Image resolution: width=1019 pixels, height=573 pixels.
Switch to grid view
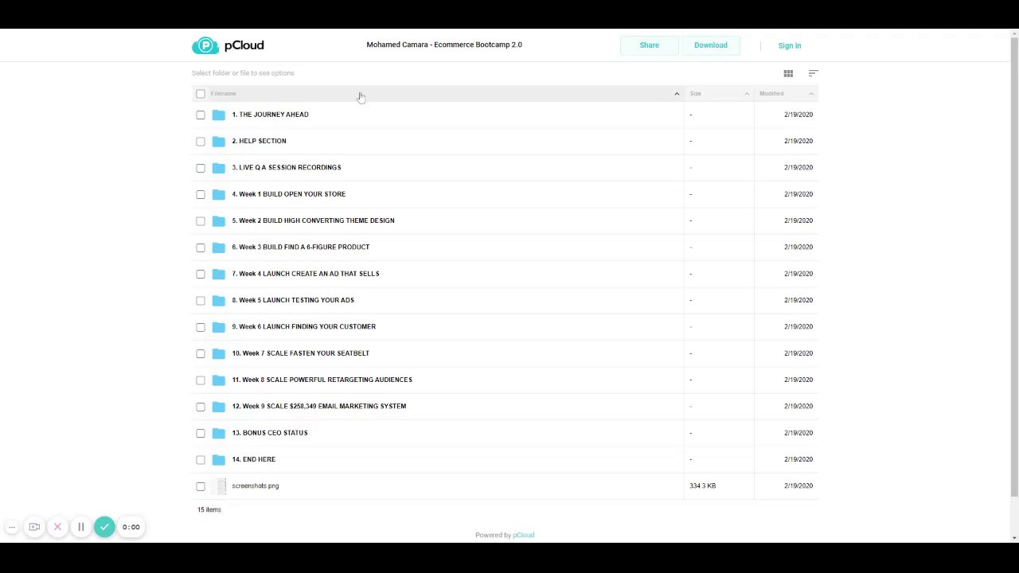point(788,73)
